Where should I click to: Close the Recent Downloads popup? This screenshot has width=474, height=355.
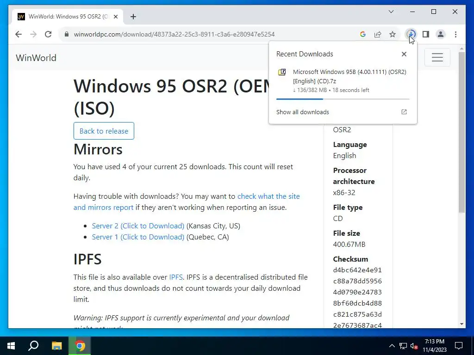coord(404,54)
